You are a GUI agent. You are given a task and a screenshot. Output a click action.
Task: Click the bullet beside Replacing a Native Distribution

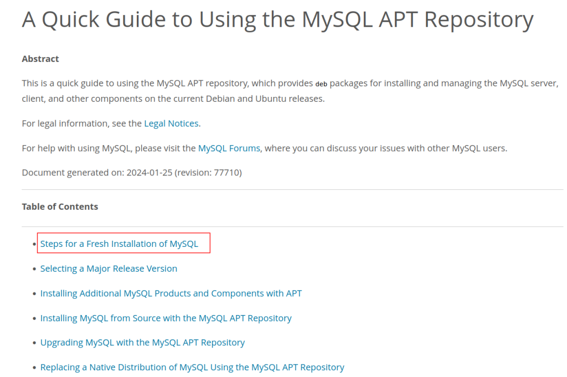point(34,368)
